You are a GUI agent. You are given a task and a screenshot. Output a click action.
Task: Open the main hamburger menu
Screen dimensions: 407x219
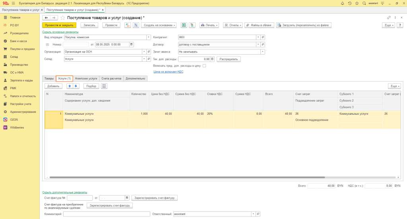coord(13,3)
